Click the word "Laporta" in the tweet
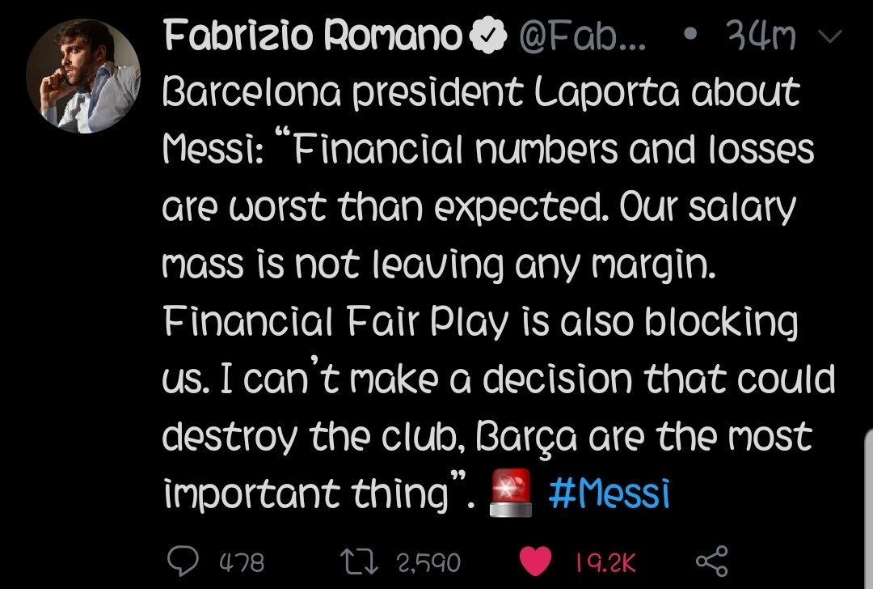873x589 pixels. pyautogui.click(x=607, y=92)
